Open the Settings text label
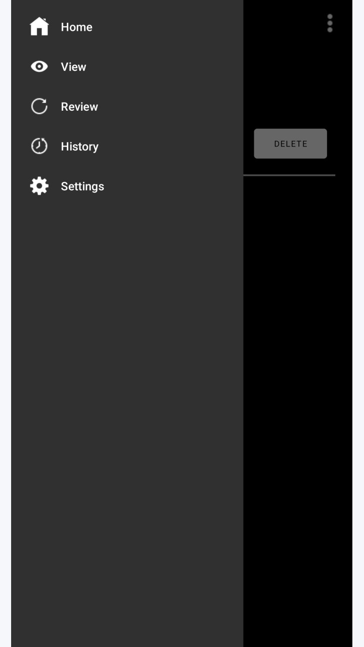This screenshot has width=364, height=647. 82,186
